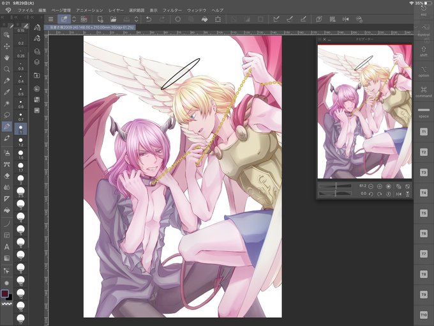Screen dimensions: 434x326
Task: Open the hamburger menu in the command bar
Action: (50, 19)
